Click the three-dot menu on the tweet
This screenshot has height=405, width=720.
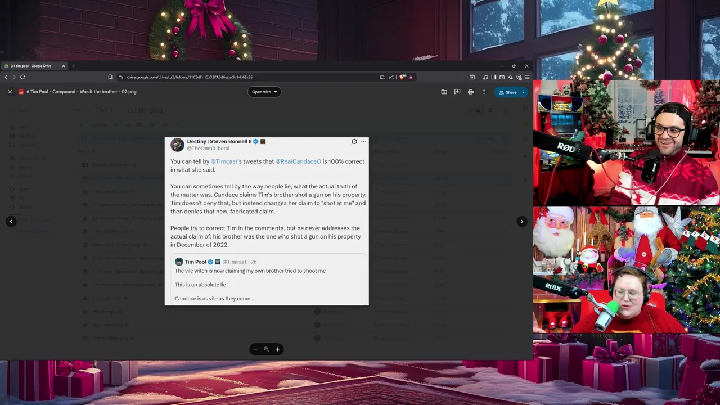click(363, 141)
